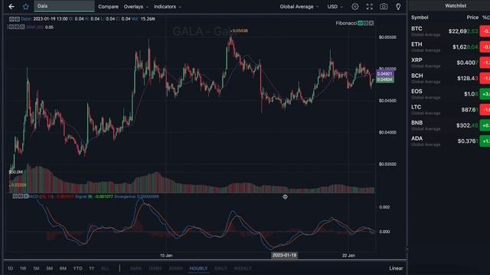Viewport: 490px width, 275px height.
Task: Open SMA overlay settings icon
Action: tap(17, 27)
